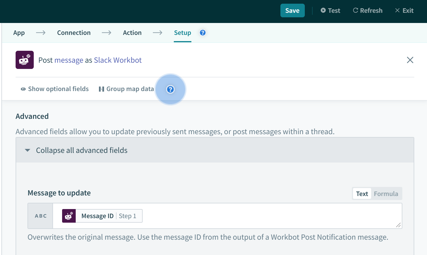This screenshot has height=255, width=427.
Task: Select the ABC text type icon
Action: click(40, 216)
